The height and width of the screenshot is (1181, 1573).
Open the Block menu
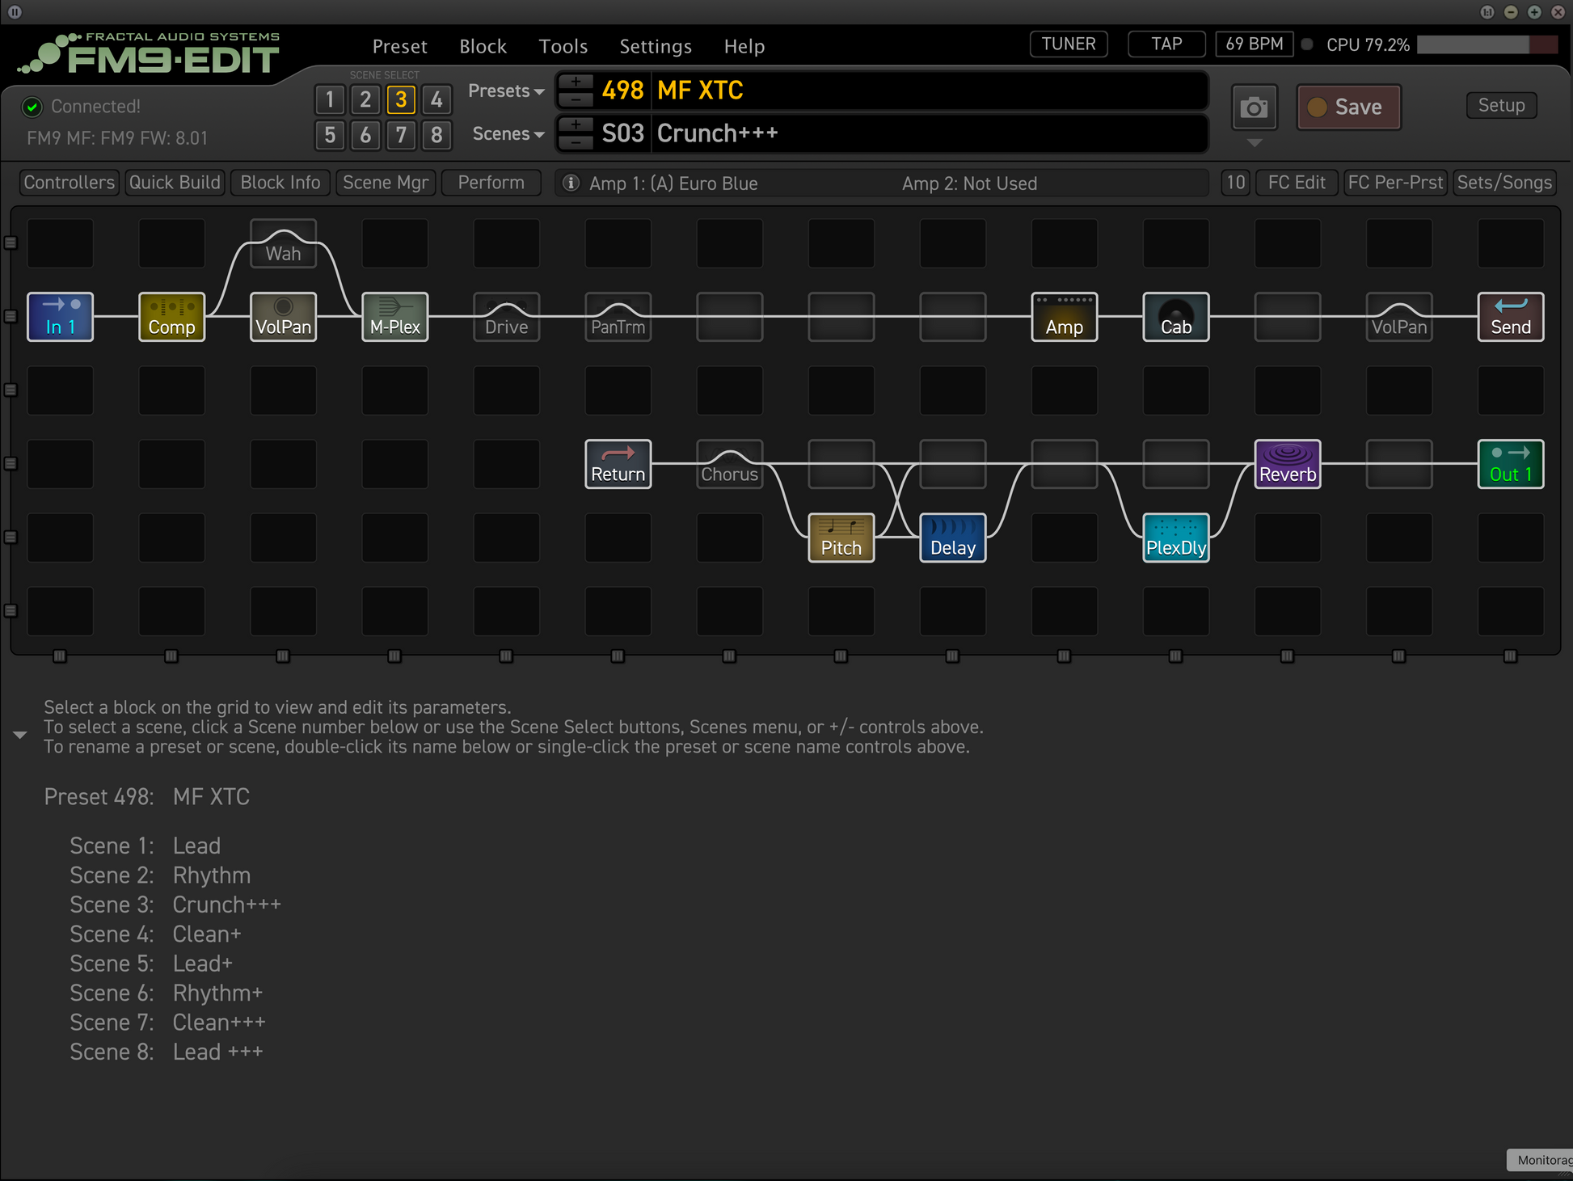483,46
